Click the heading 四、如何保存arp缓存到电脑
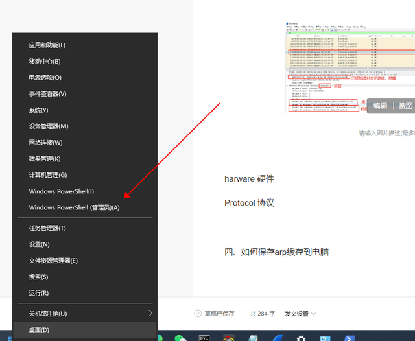 click(x=277, y=252)
